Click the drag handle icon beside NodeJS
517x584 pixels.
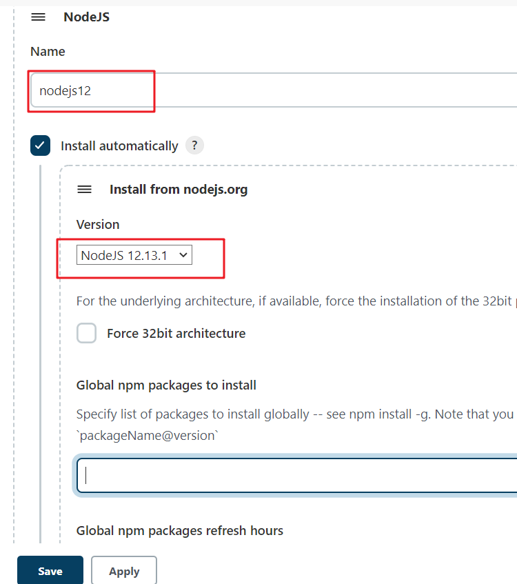[39, 17]
